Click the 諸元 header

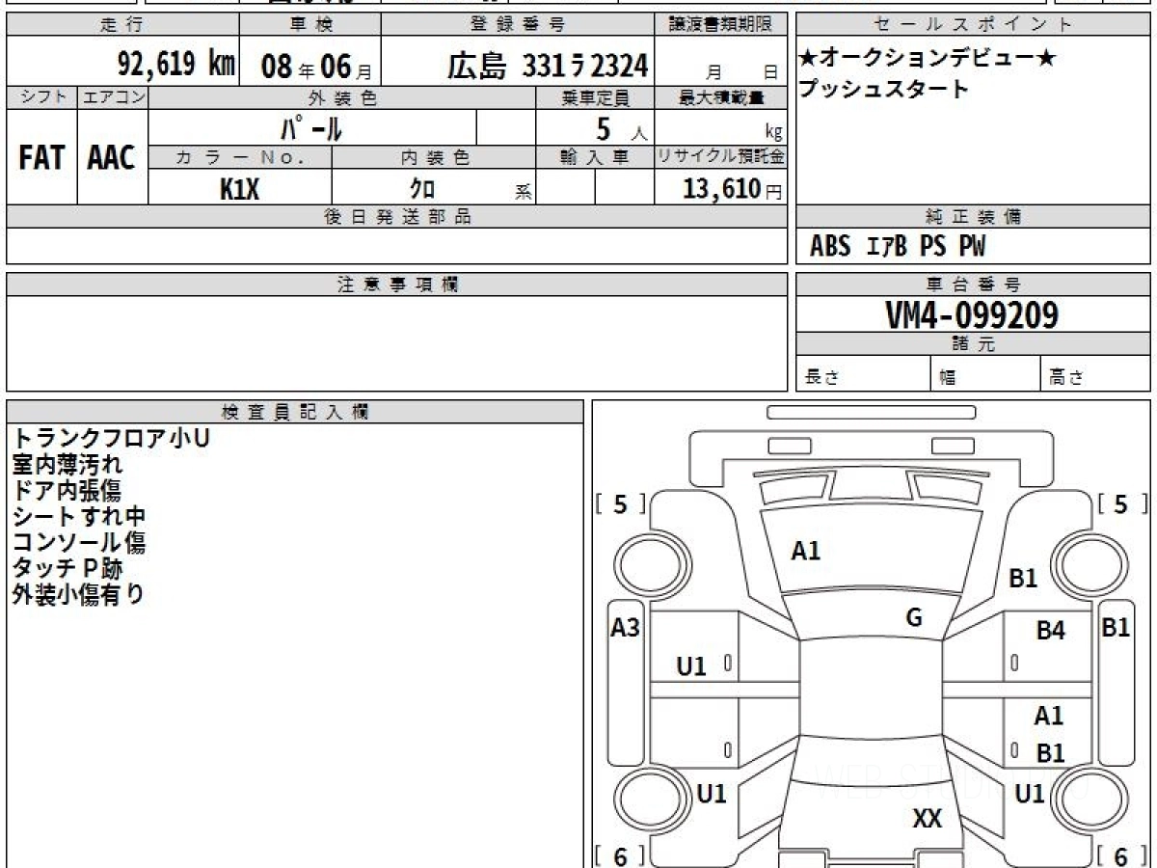[x=973, y=344]
